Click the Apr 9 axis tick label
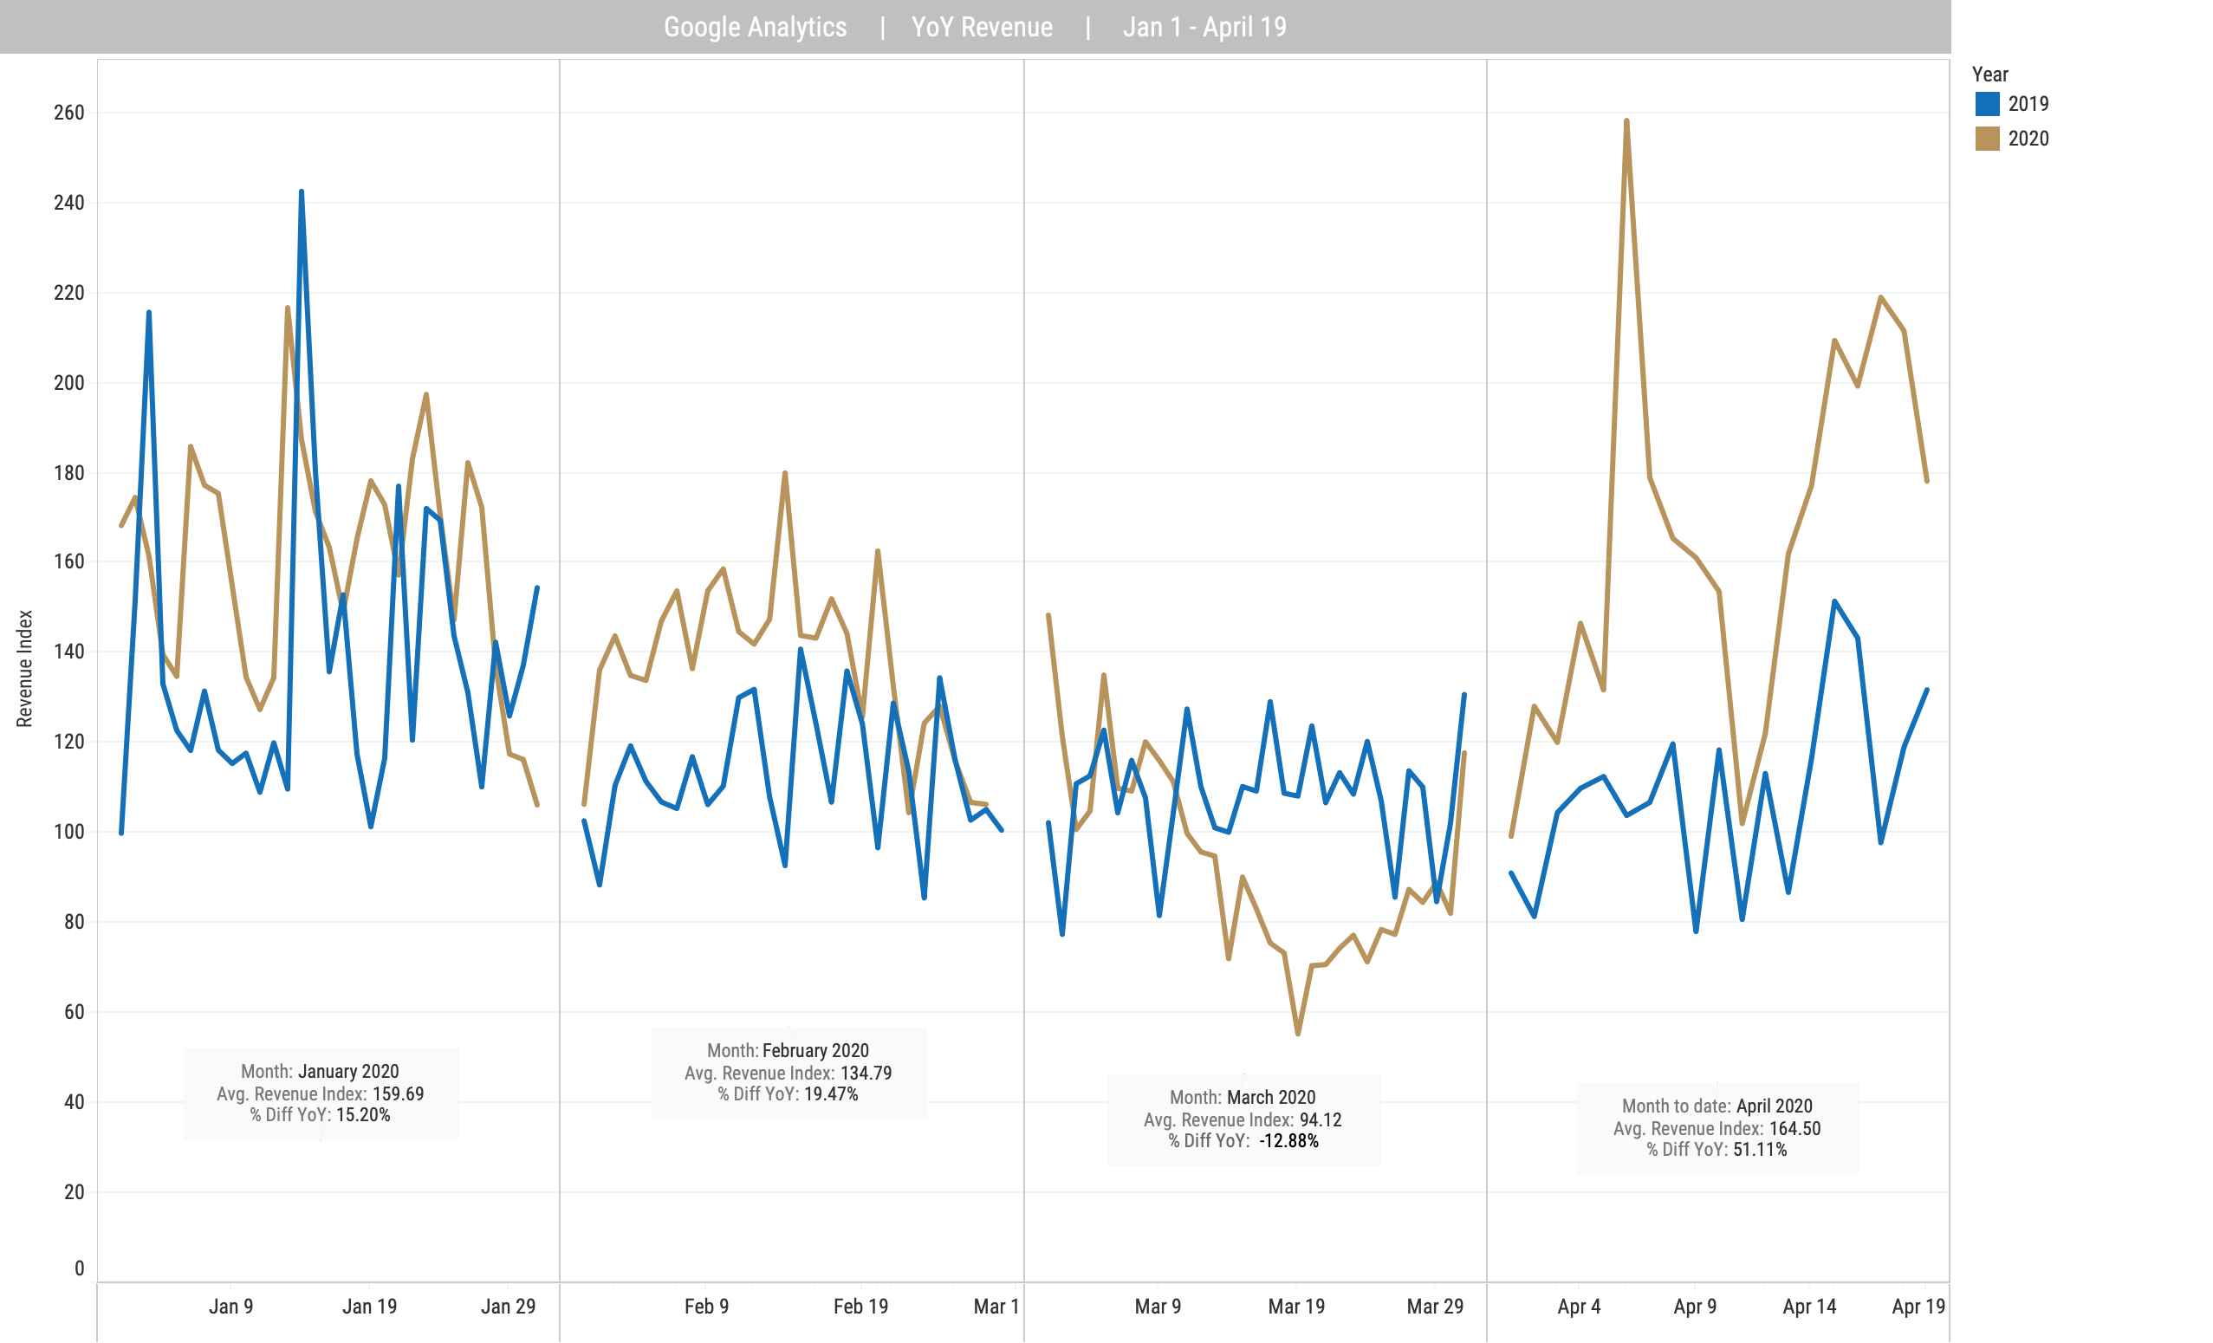This screenshot has height=1343, width=2213. (x=1695, y=1307)
